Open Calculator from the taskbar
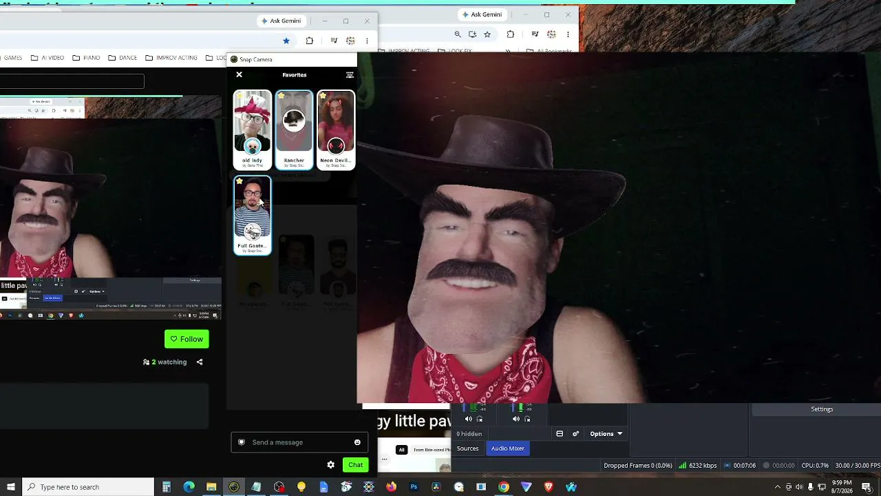 167,487
